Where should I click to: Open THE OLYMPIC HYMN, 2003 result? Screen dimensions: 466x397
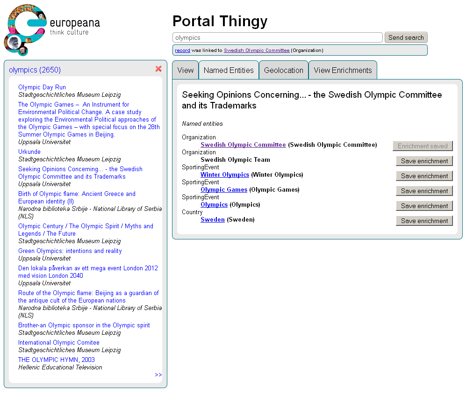tap(56, 360)
